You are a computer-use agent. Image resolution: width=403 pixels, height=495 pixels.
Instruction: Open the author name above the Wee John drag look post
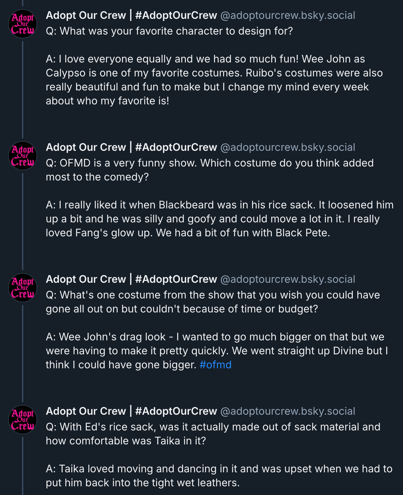tap(131, 279)
